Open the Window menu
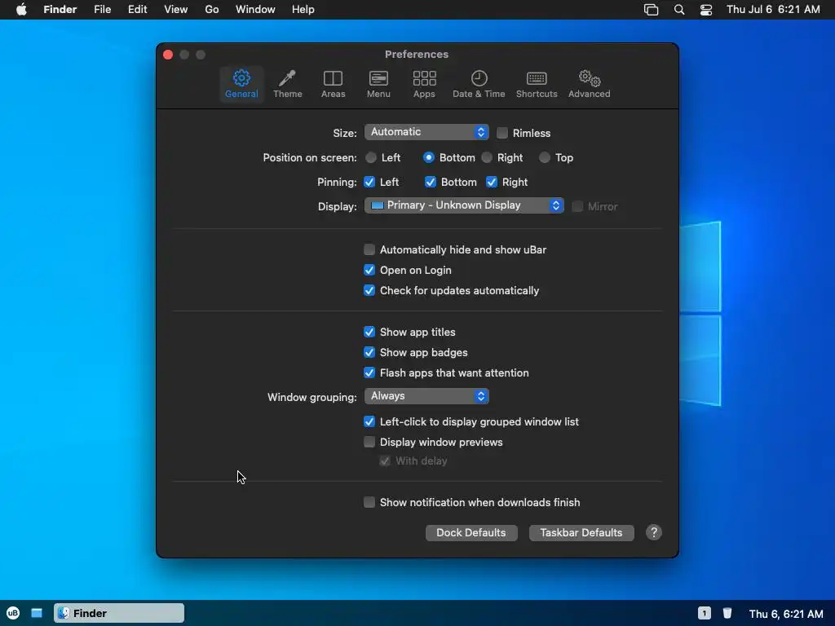835x626 pixels. pyautogui.click(x=255, y=10)
